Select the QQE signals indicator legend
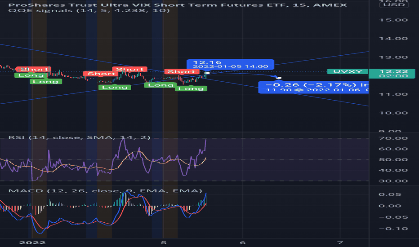419x247 pixels. 89,11
